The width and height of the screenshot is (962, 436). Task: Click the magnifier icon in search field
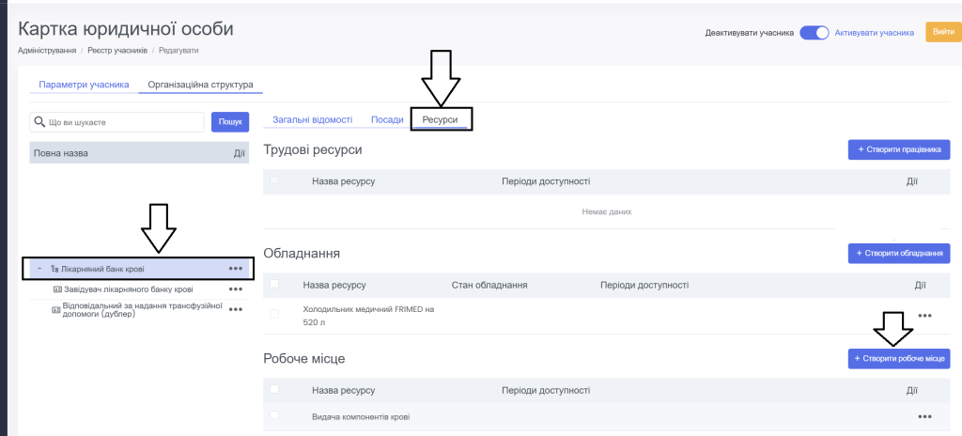(39, 122)
